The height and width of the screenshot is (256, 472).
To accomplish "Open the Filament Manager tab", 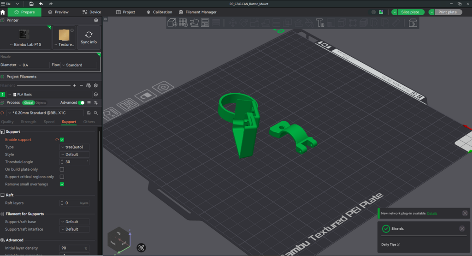I will click(197, 12).
